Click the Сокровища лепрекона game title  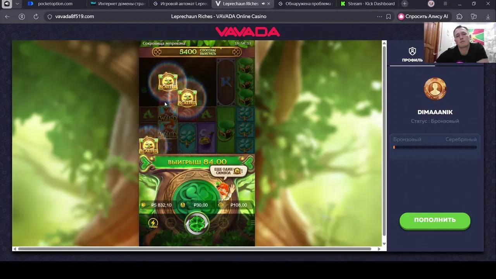[164, 43]
